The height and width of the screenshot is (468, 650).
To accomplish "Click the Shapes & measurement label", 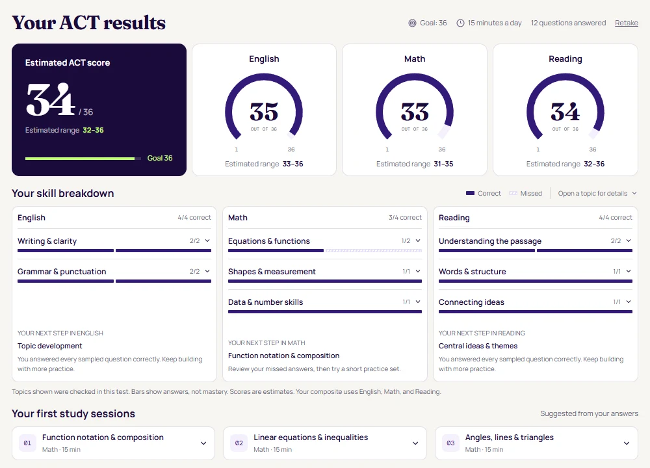I will click(272, 272).
